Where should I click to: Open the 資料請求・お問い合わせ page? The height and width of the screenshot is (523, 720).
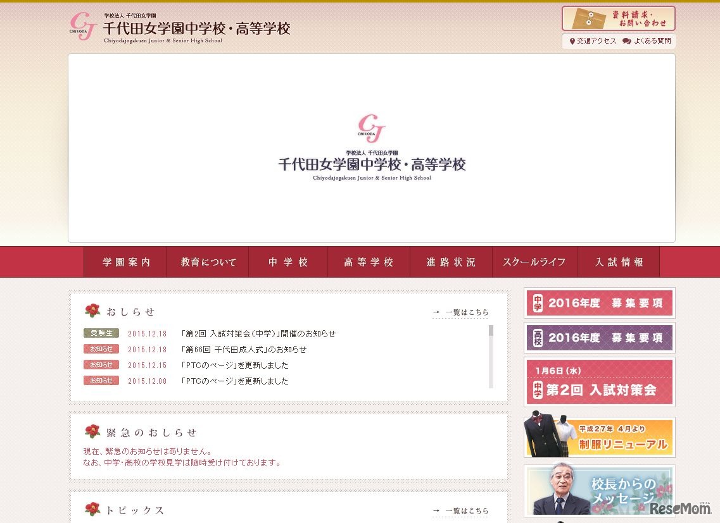pos(618,18)
